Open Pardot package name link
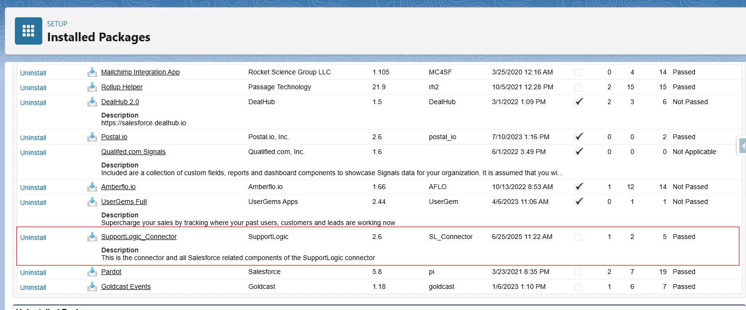The image size is (746, 310). (111, 272)
